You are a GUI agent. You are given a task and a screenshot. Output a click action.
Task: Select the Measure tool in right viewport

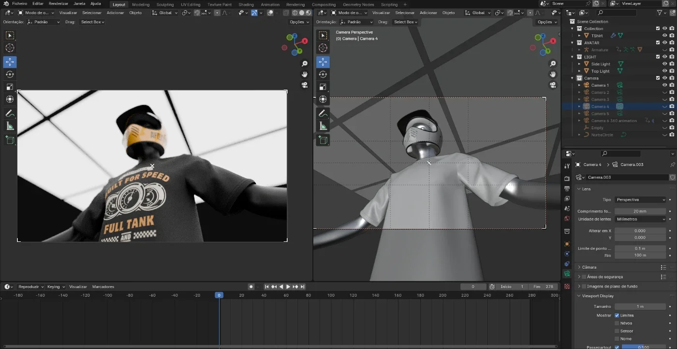[323, 126]
